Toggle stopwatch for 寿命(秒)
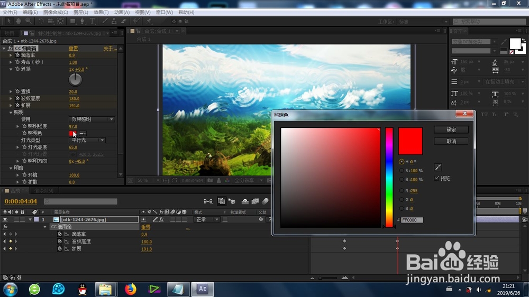 click(17, 62)
